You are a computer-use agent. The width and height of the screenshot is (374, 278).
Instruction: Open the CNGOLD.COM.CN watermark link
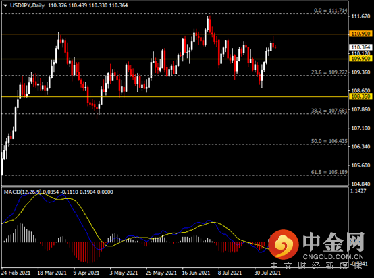point(333,257)
